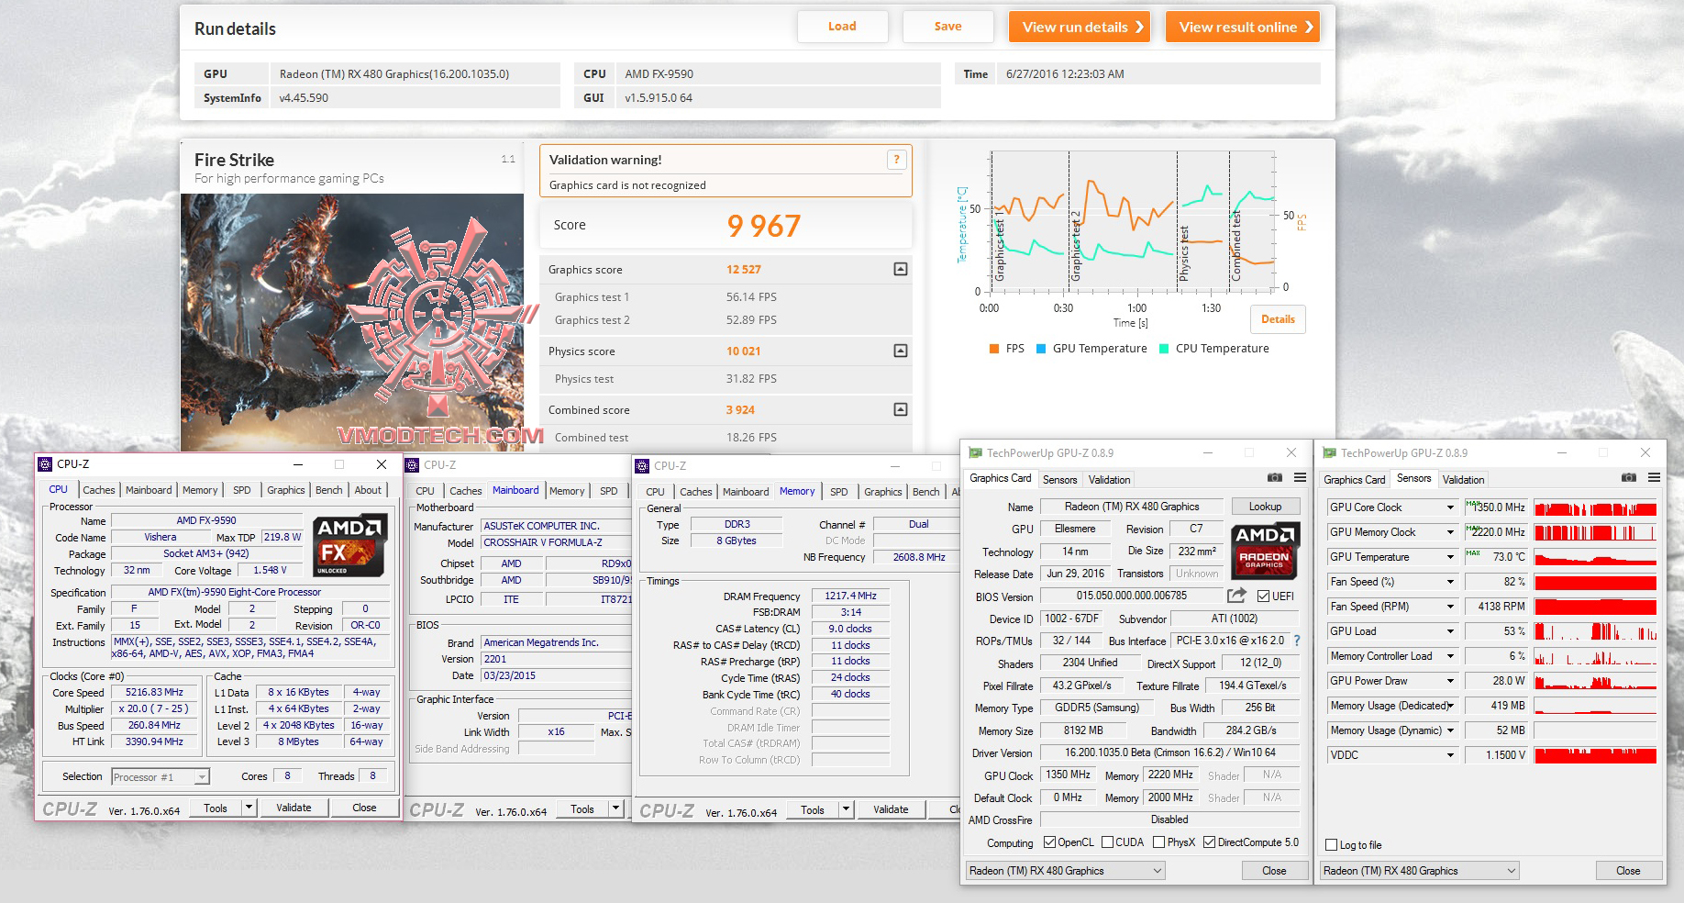Image resolution: width=1684 pixels, height=903 pixels.
Task: Open View result online
Action: click(1243, 27)
